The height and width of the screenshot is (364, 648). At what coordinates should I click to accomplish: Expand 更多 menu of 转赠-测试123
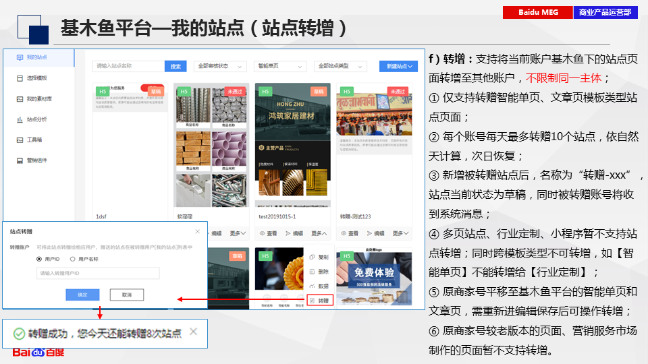400,233
